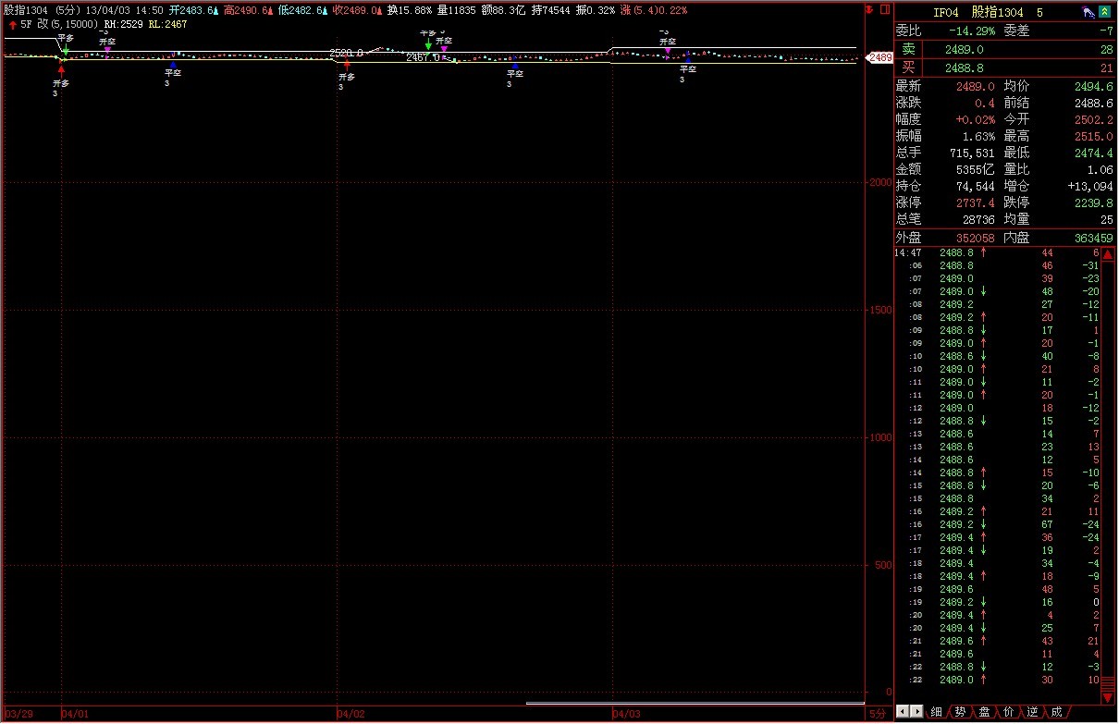Click the 2489 current price marker on axis
This screenshot has height=724, width=1119.
coord(879,57)
